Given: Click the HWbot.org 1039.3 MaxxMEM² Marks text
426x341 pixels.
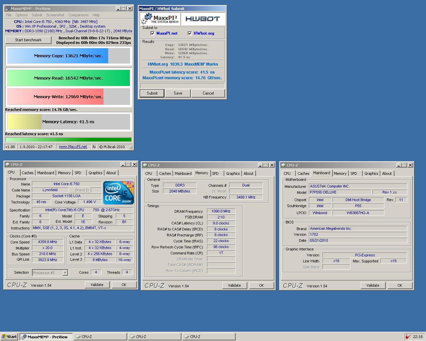Looking at the screenshot, I should [x=183, y=64].
